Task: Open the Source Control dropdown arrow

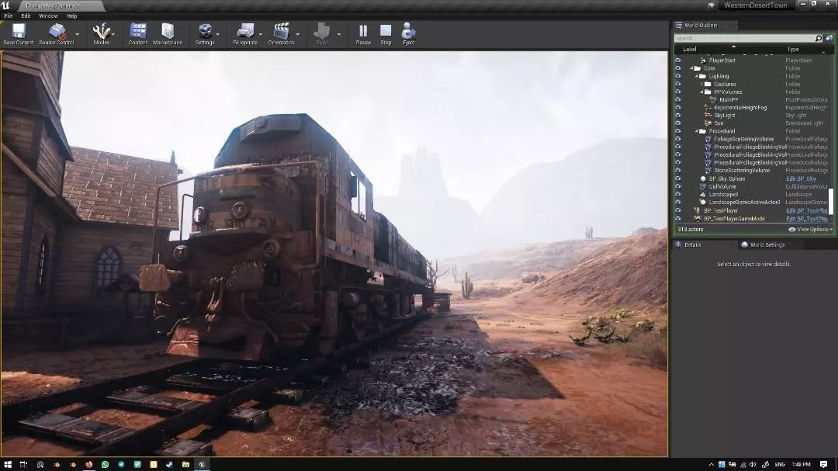Action: point(78,34)
